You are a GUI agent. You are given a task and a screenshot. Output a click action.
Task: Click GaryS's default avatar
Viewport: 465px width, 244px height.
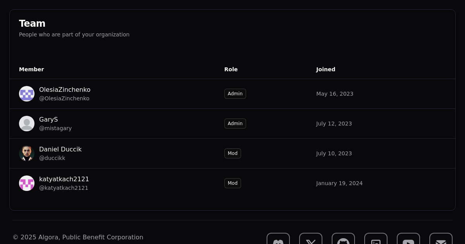(x=27, y=124)
